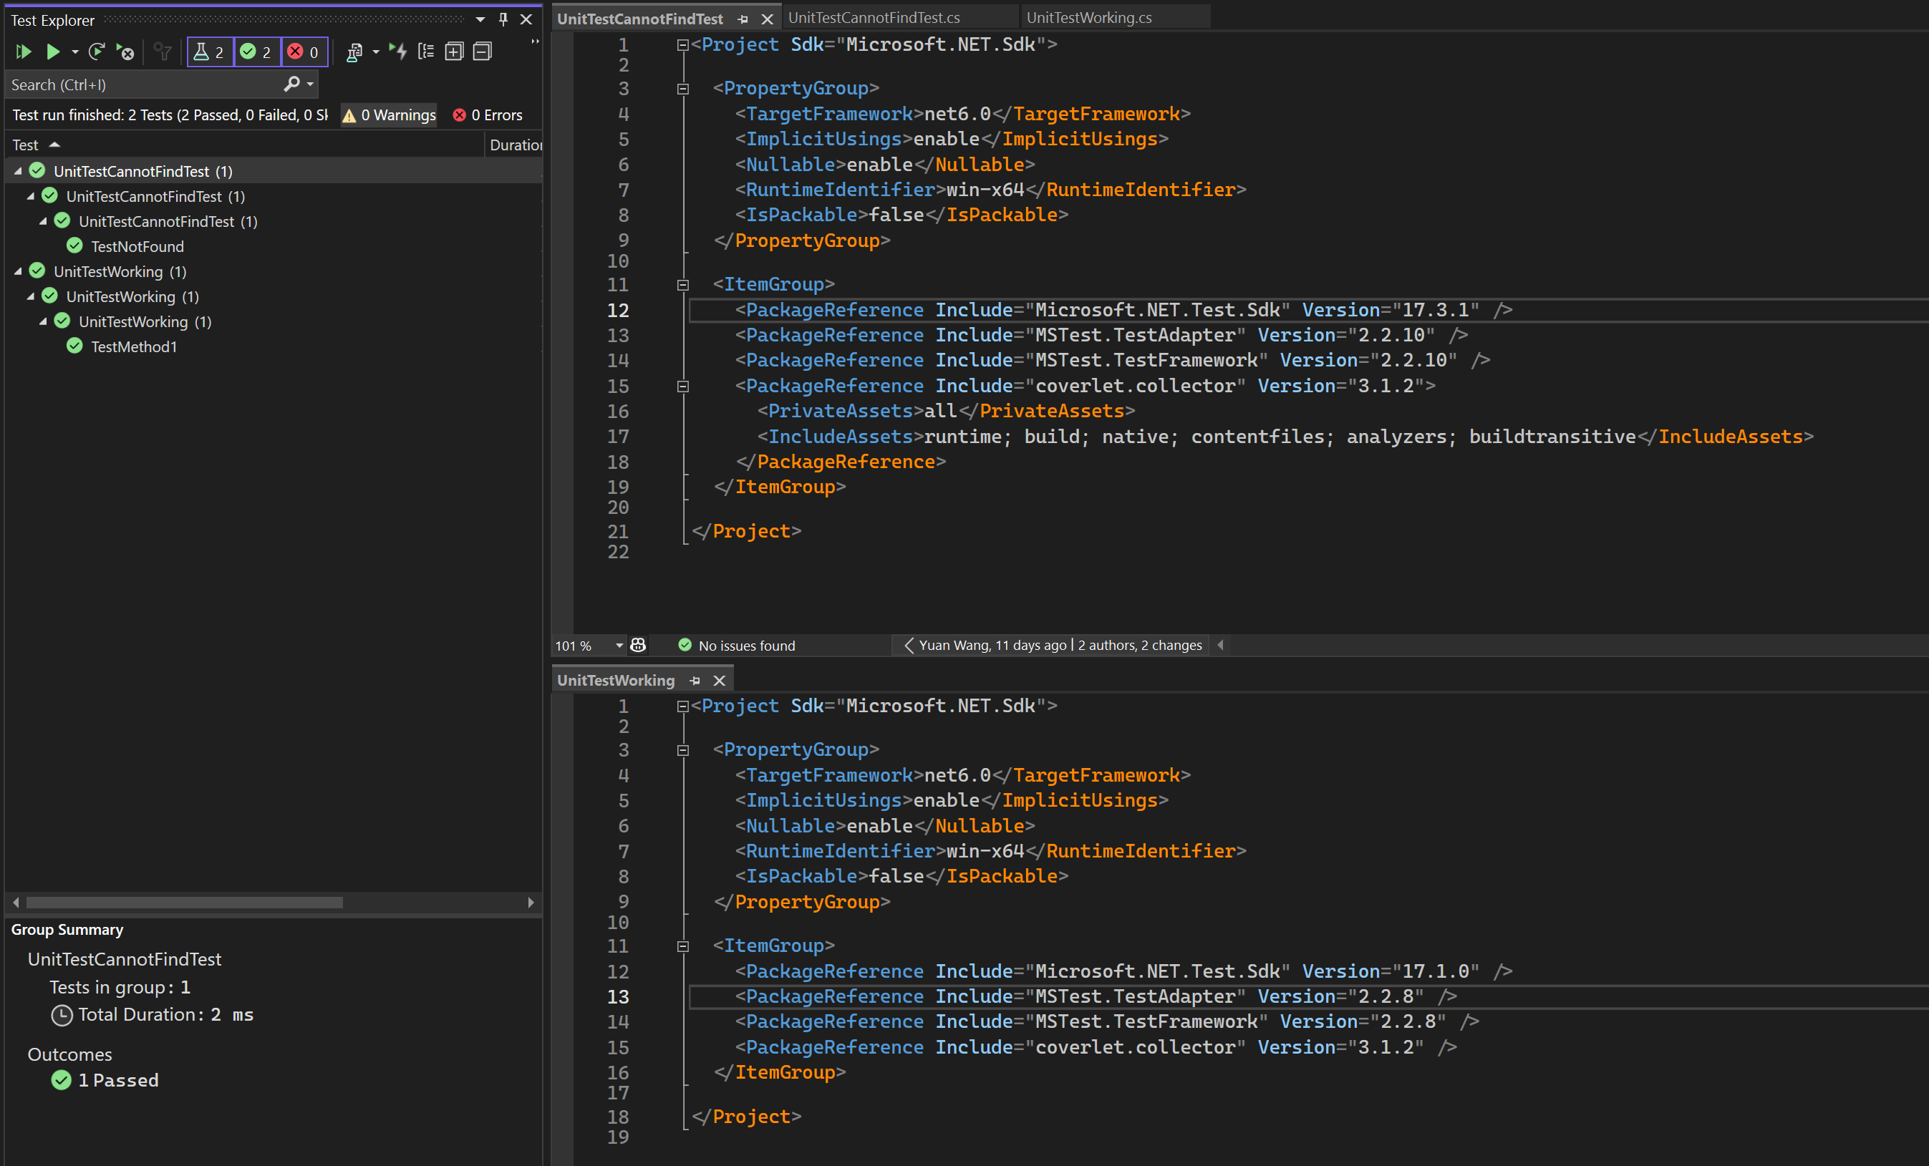Click the printer icon in editor status bar
Viewport: 1929px width, 1166px height.
(x=638, y=645)
